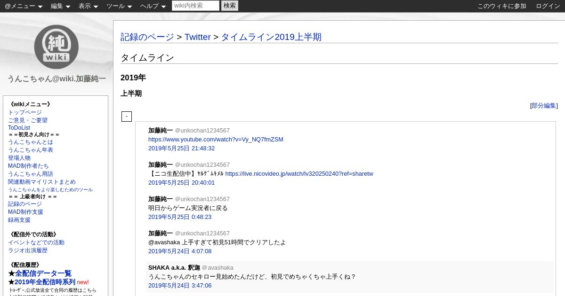Go to Twitter in breadcrumb
The image size is (565, 296).
point(198,37)
